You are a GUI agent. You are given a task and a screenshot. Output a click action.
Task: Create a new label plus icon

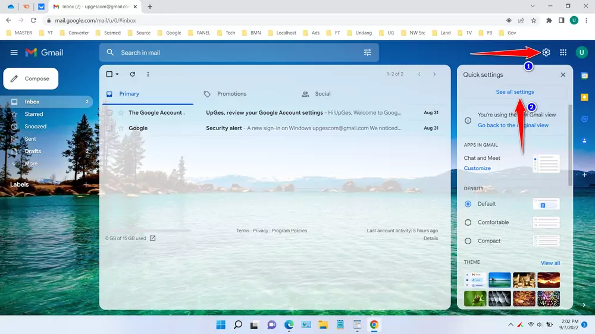pos(86,184)
